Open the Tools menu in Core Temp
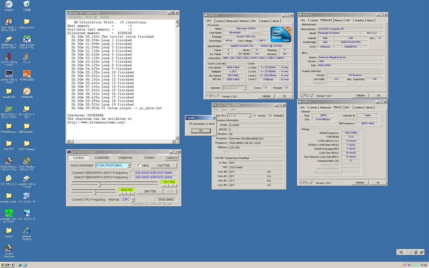This screenshot has width=429, height=268. click(224, 109)
